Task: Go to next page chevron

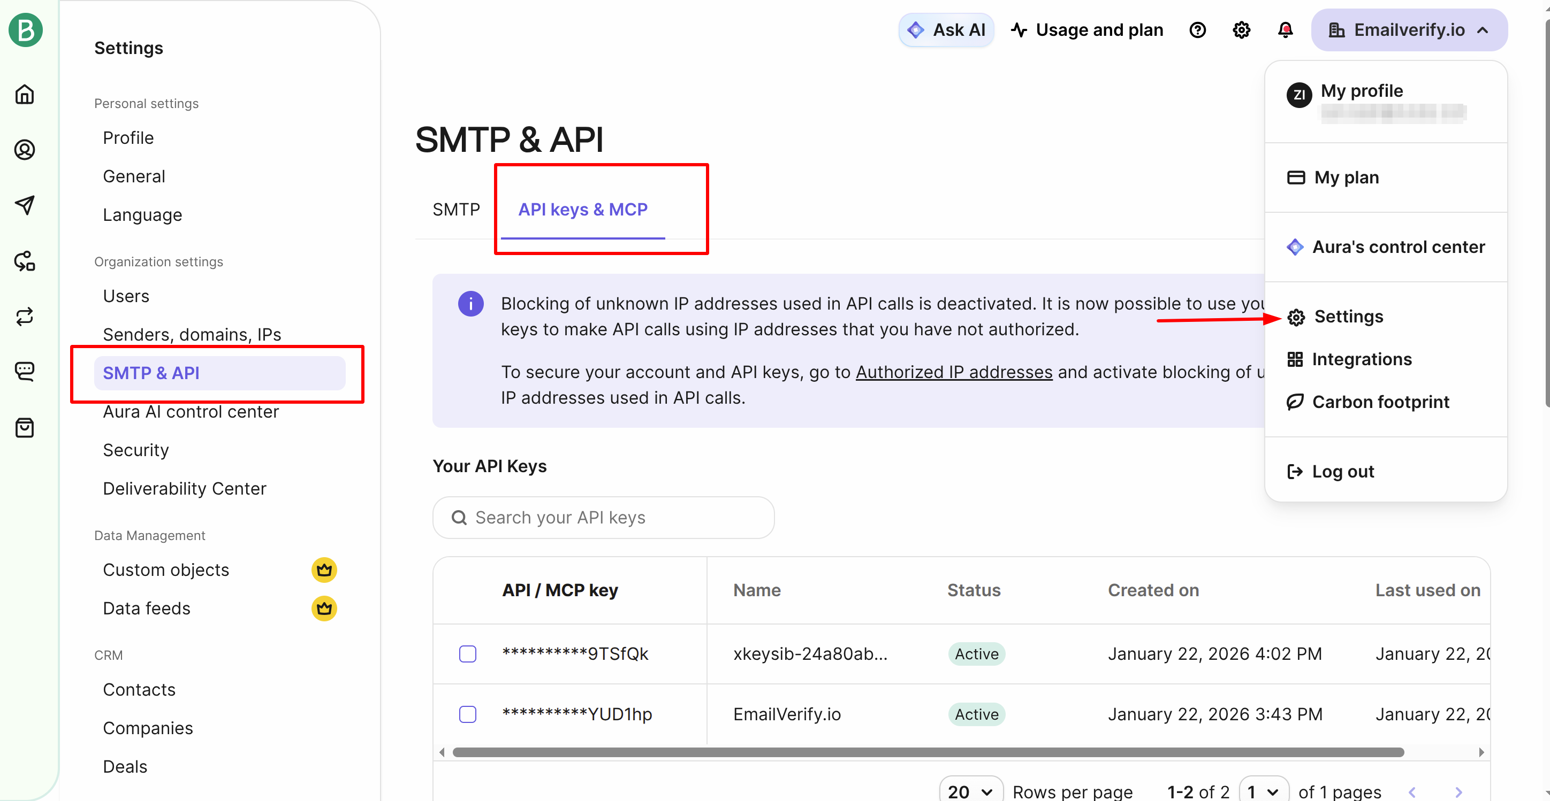Action: tap(1458, 792)
